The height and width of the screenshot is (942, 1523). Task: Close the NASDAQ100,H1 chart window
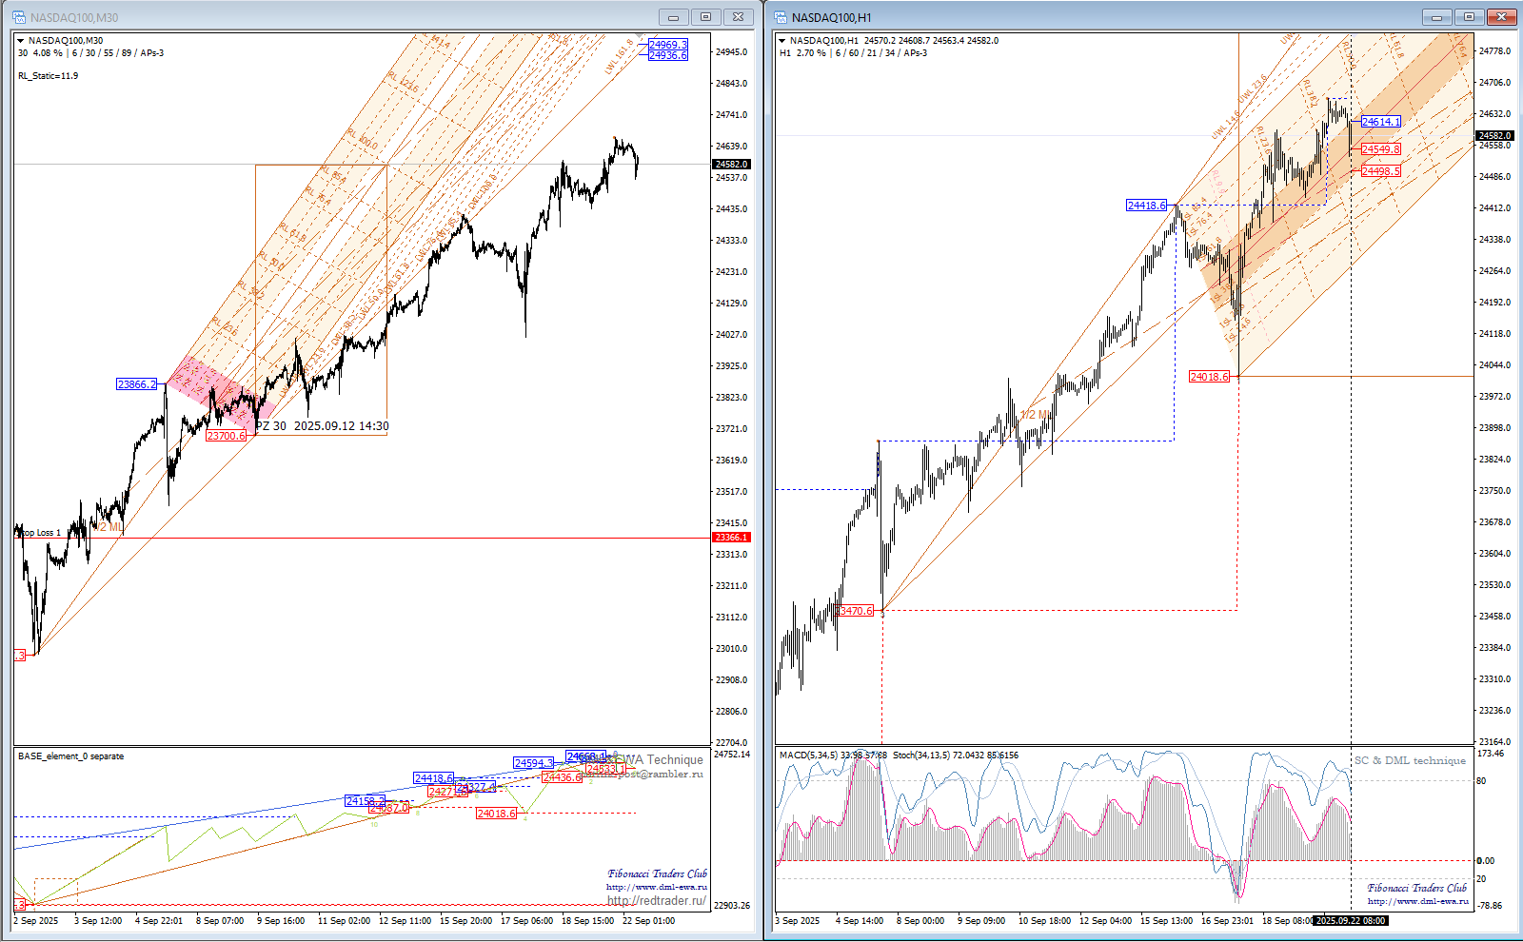tap(1501, 17)
